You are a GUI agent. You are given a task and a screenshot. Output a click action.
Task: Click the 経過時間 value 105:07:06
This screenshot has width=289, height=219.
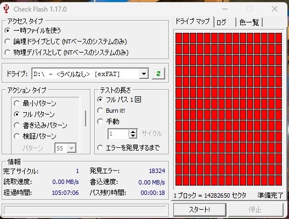[x=65, y=193]
